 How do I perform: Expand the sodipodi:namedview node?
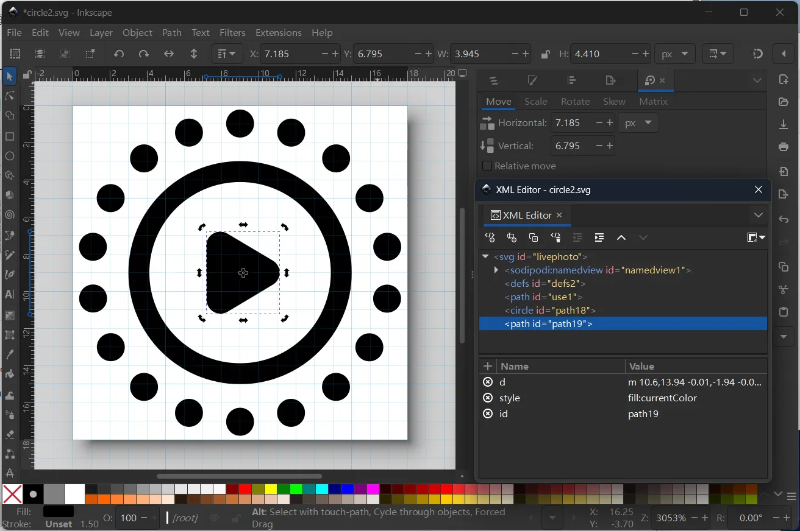497,270
